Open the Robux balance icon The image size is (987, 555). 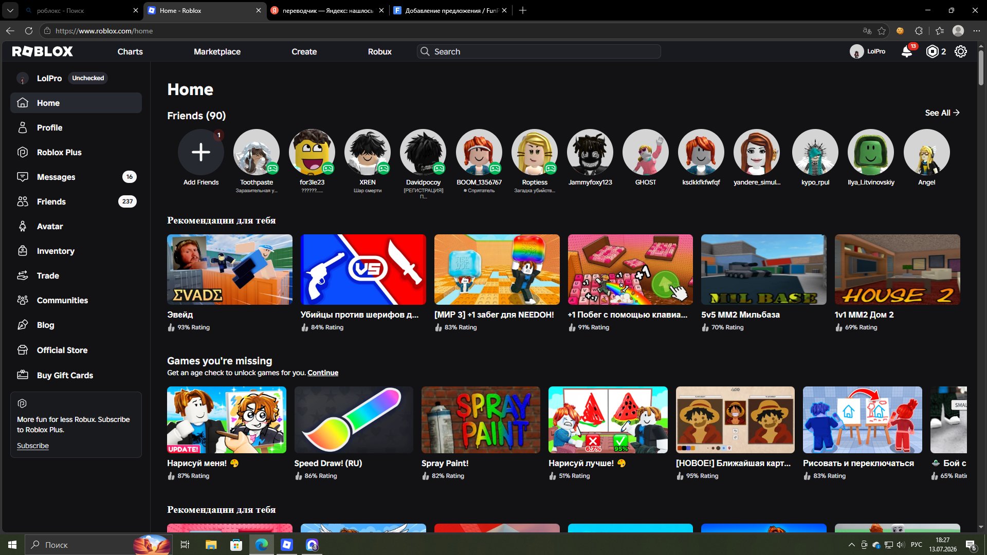(x=932, y=51)
